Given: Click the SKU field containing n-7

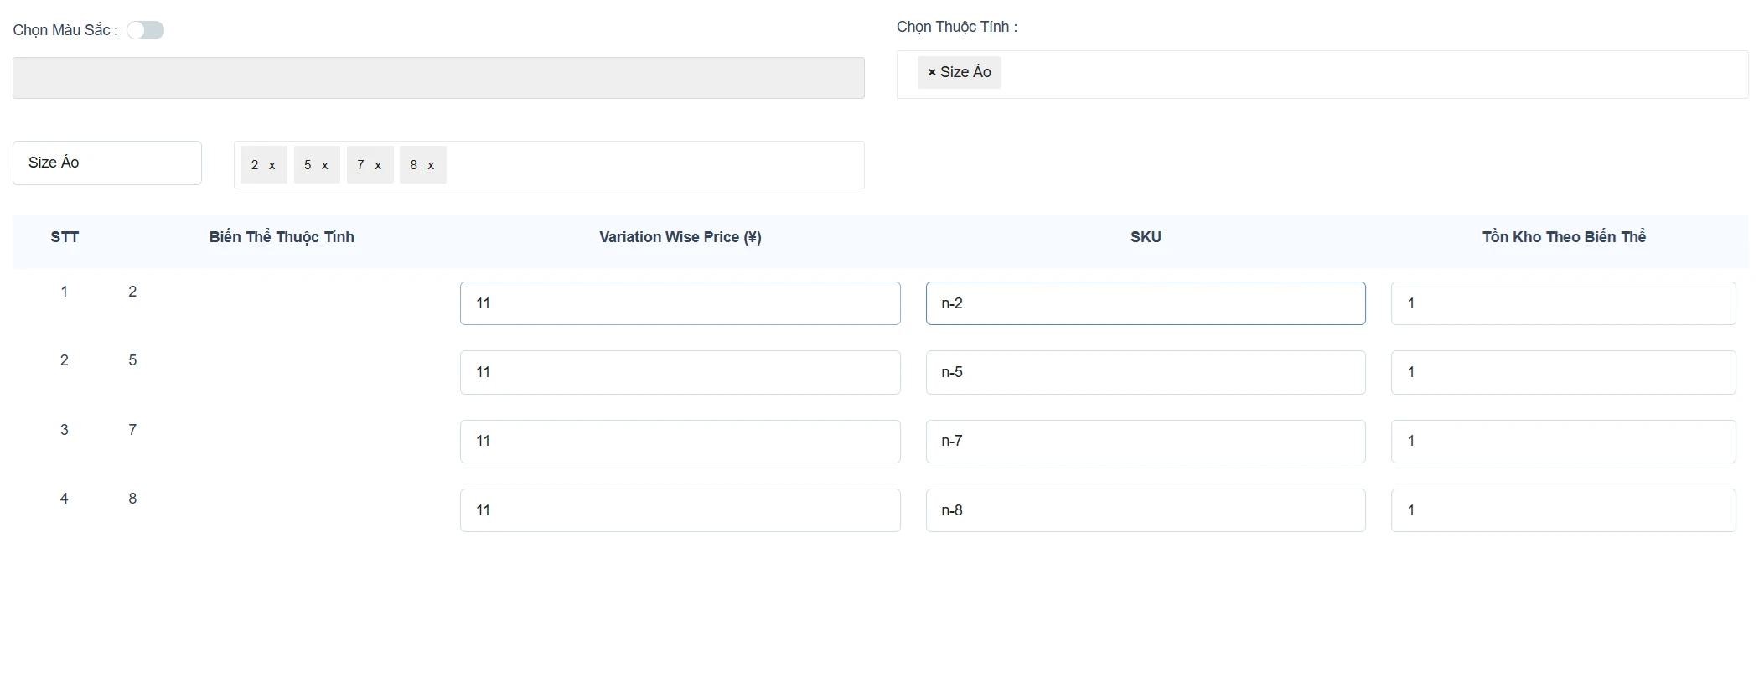Looking at the screenshot, I should (1145, 442).
